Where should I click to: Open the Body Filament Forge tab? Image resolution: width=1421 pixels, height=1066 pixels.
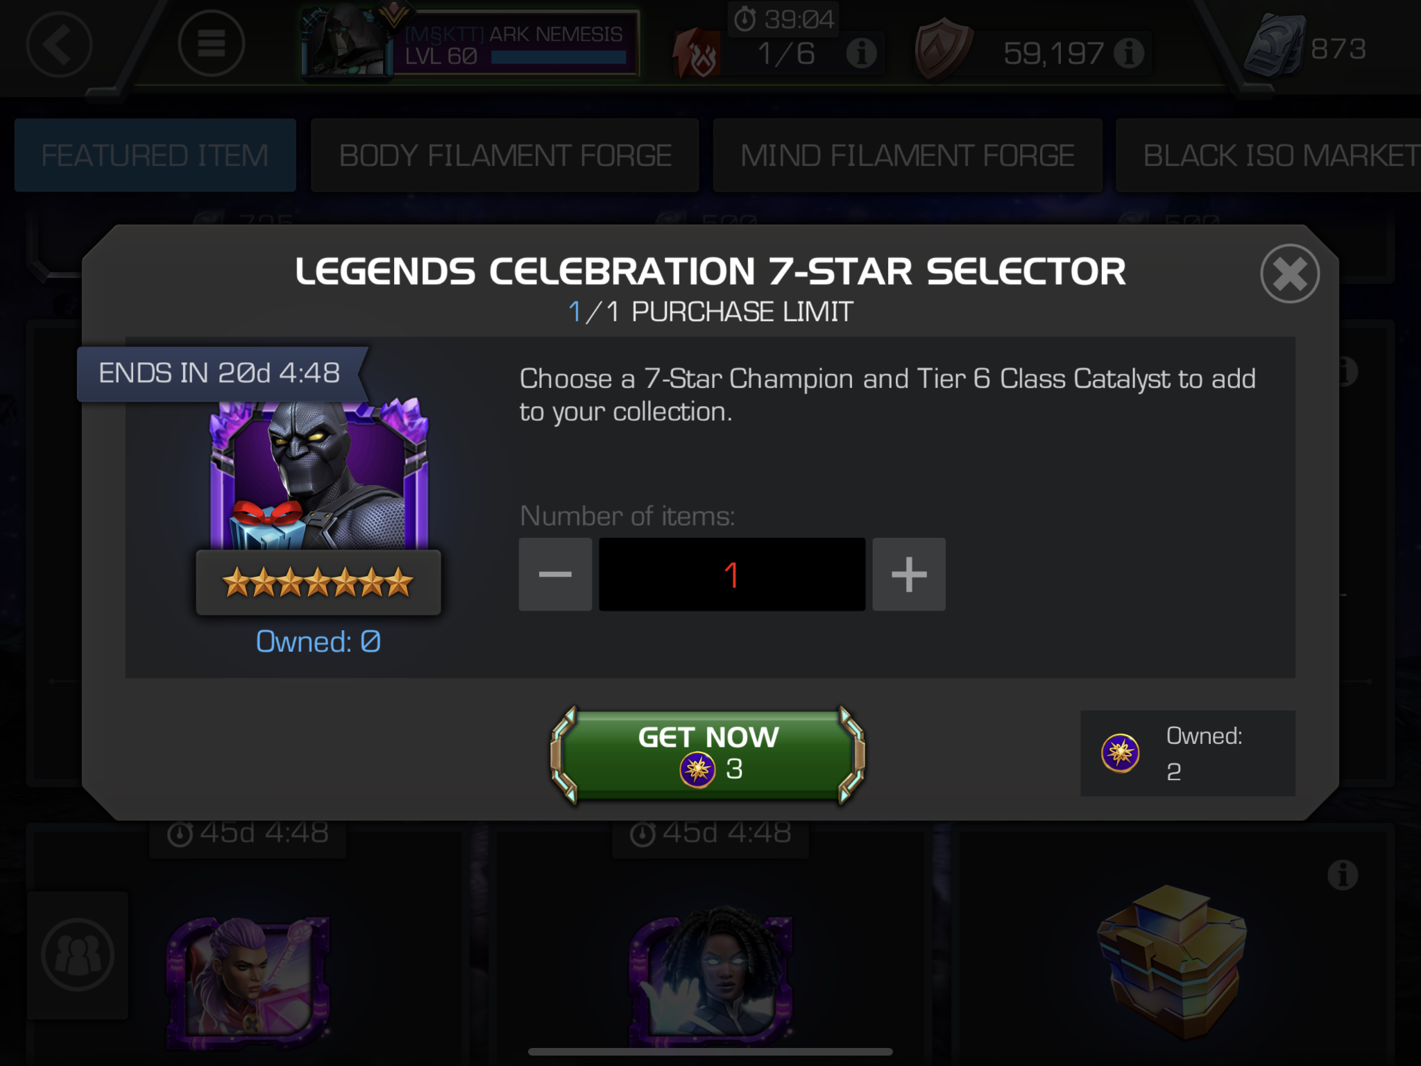(505, 155)
